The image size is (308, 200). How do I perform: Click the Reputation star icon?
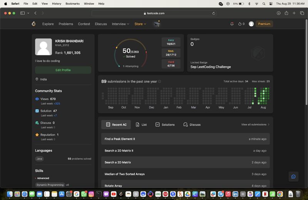pyautogui.click(x=37, y=135)
